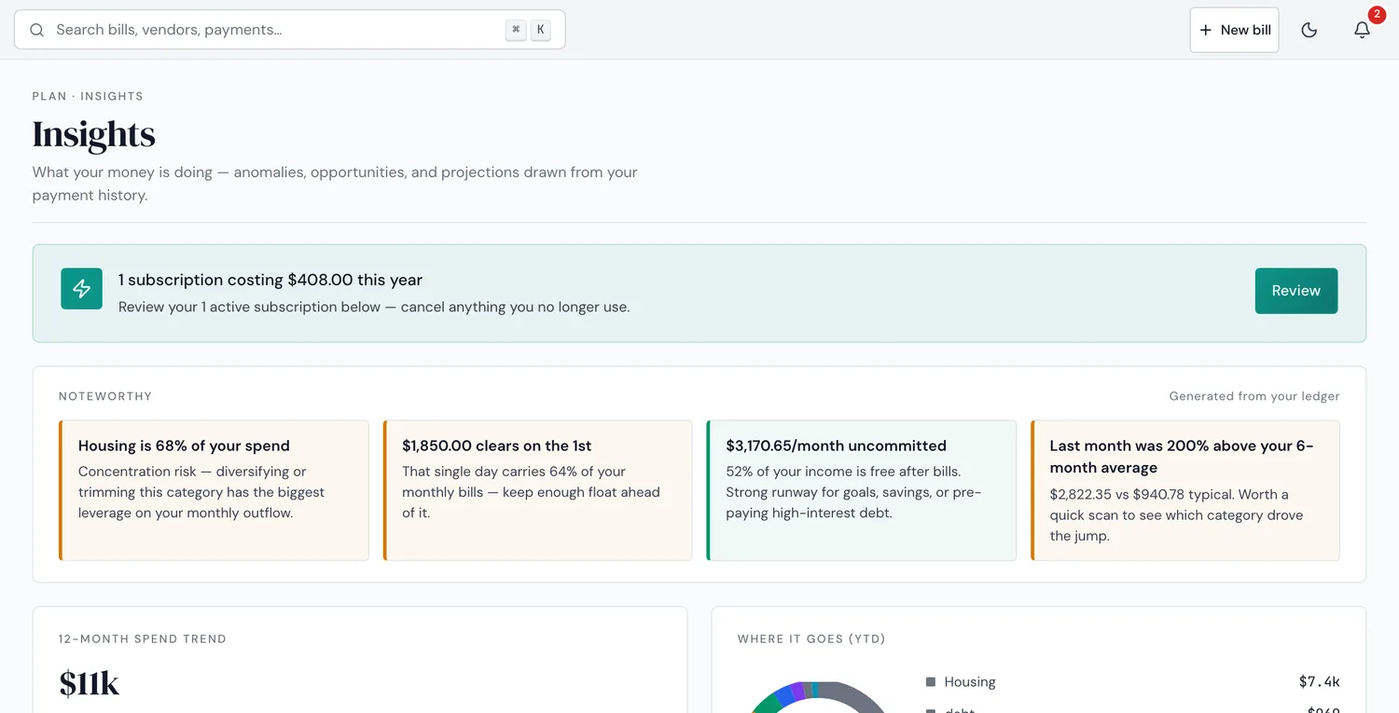Open notifications bell with 2 alerts
Image resolution: width=1399 pixels, height=713 pixels.
click(1363, 30)
